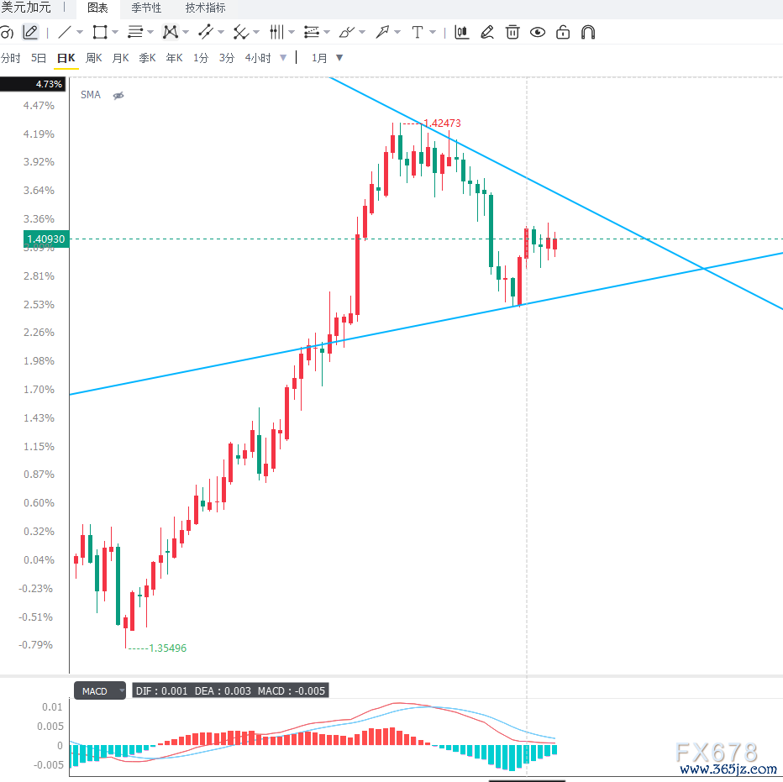This screenshot has height=782, width=783.
Task: Expand the rectangle tool dropdown arrow
Action: pos(115,33)
